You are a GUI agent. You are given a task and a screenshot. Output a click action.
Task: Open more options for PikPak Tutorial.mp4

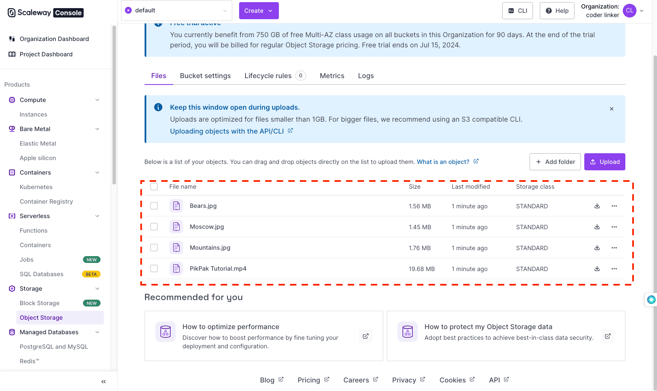tap(614, 268)
